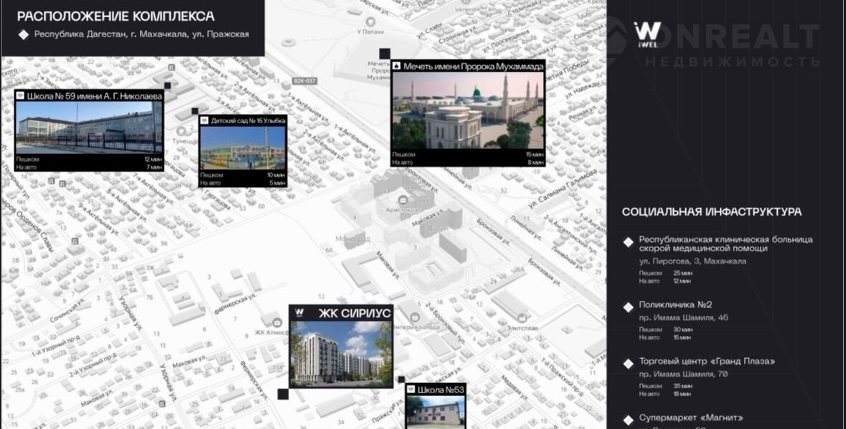Click the Аристократ map marker
Screen dimensions: 846x429
pyautogui.click(x=403, y=200)
